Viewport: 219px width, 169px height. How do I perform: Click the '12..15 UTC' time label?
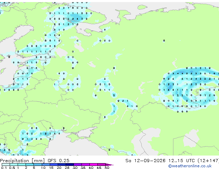point(182,161)
